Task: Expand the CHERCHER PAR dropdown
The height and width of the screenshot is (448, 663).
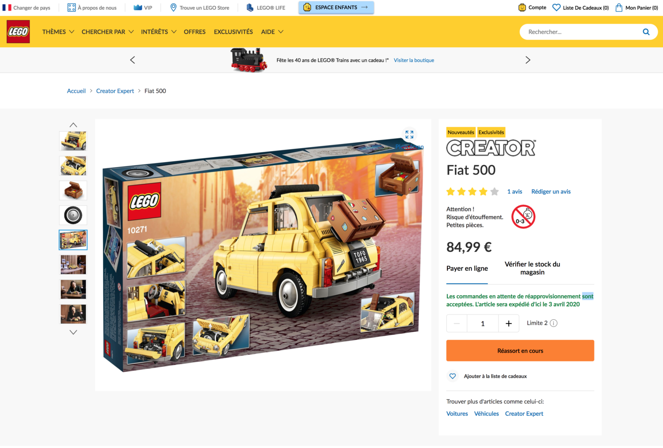Action: coord(108,32)
